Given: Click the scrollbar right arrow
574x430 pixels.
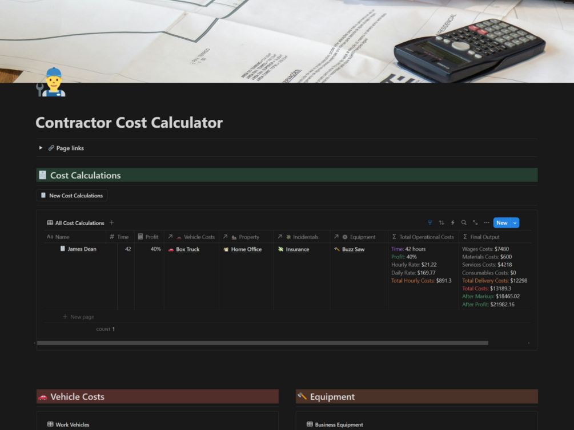Looking at the screenshot, I should (529, 343).
